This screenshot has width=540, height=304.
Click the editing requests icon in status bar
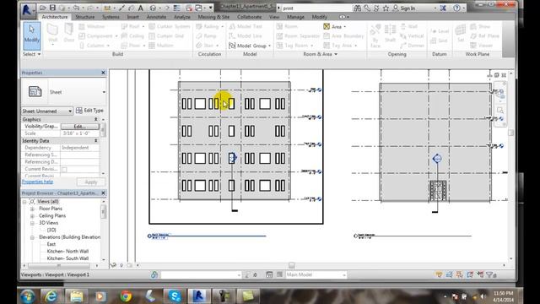(x=247, y=274)
